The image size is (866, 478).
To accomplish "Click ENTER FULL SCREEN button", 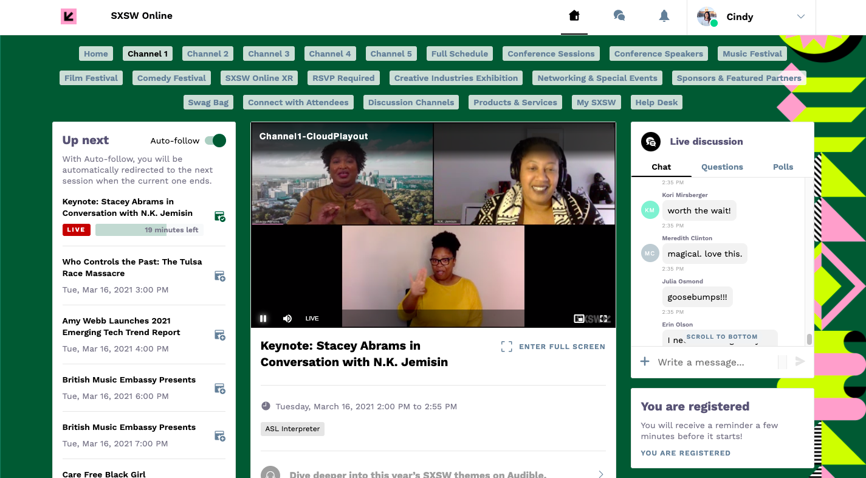I will 553,347.
